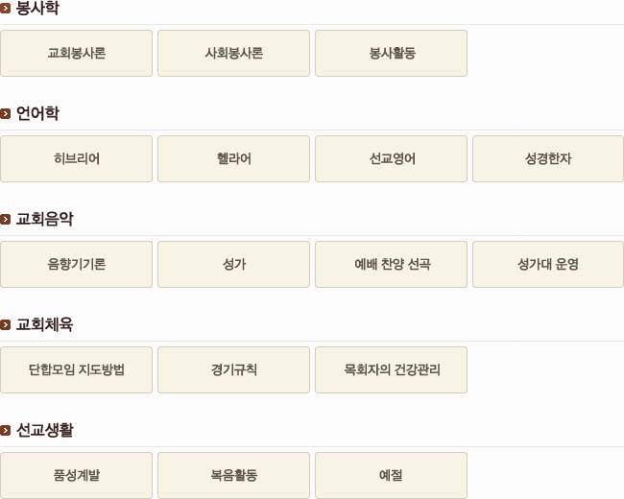Click the 성가 course button
624x499 pixels.
[233, 264]
